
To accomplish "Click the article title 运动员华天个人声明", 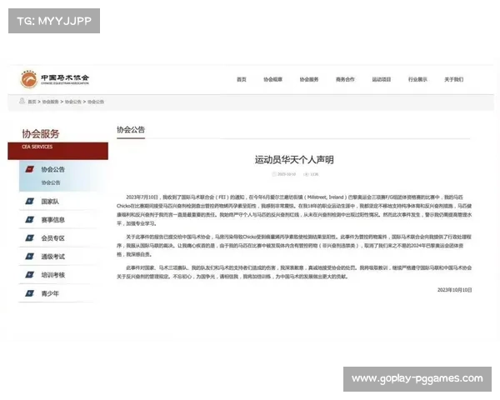I will click(x=294, y=160).
